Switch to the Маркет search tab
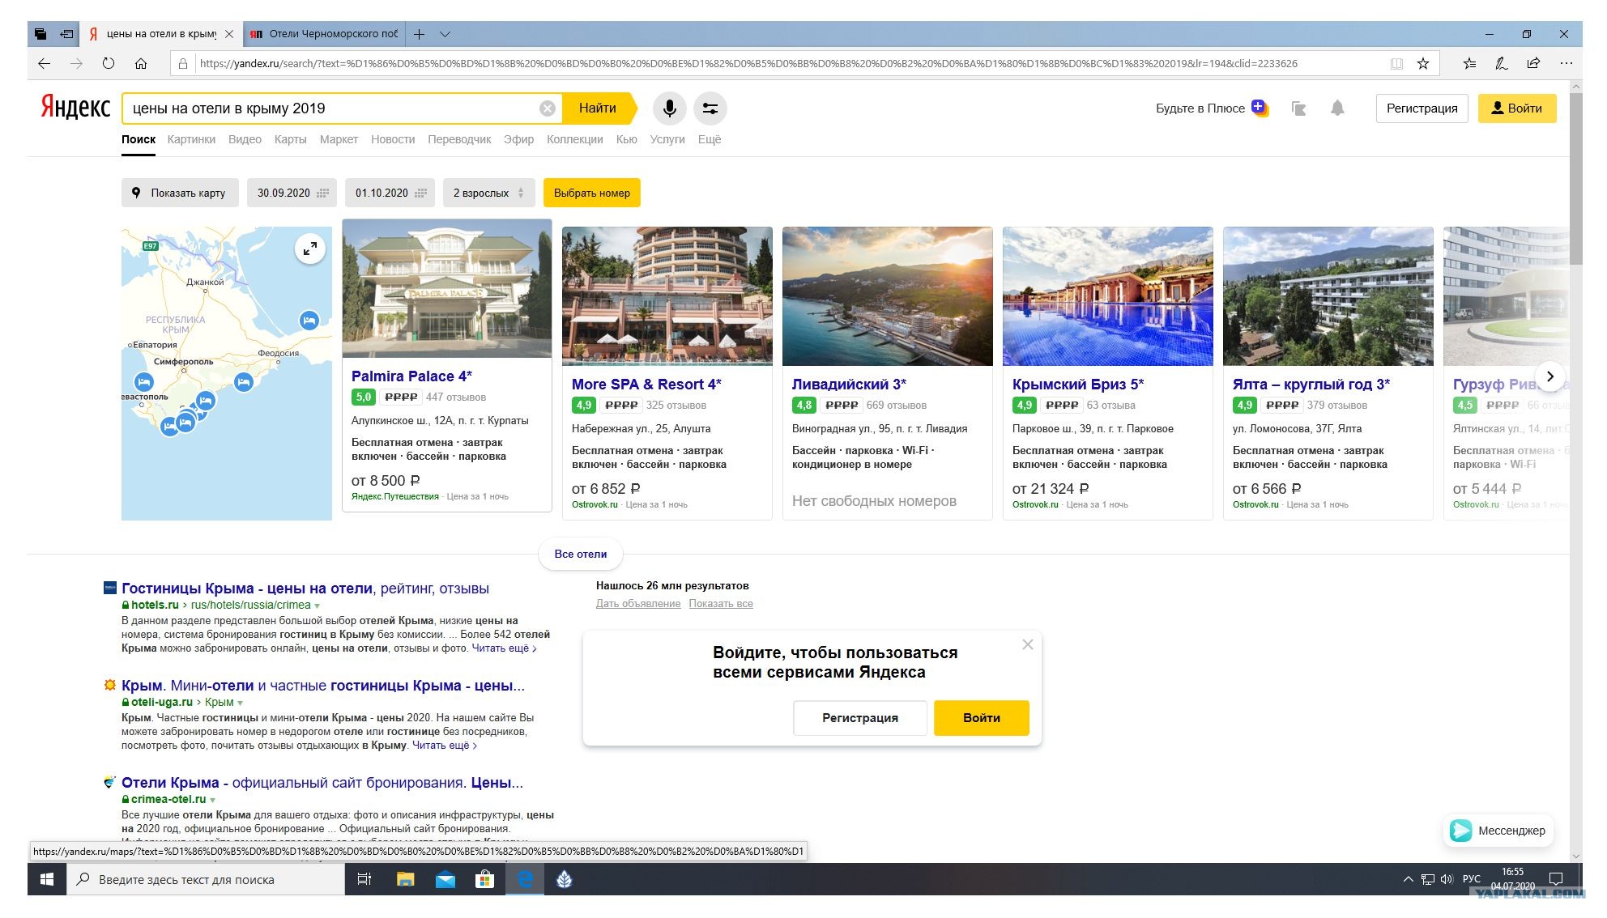Image resolution: width=1607 pixels, height=918 pixels. tap(339, 139)
